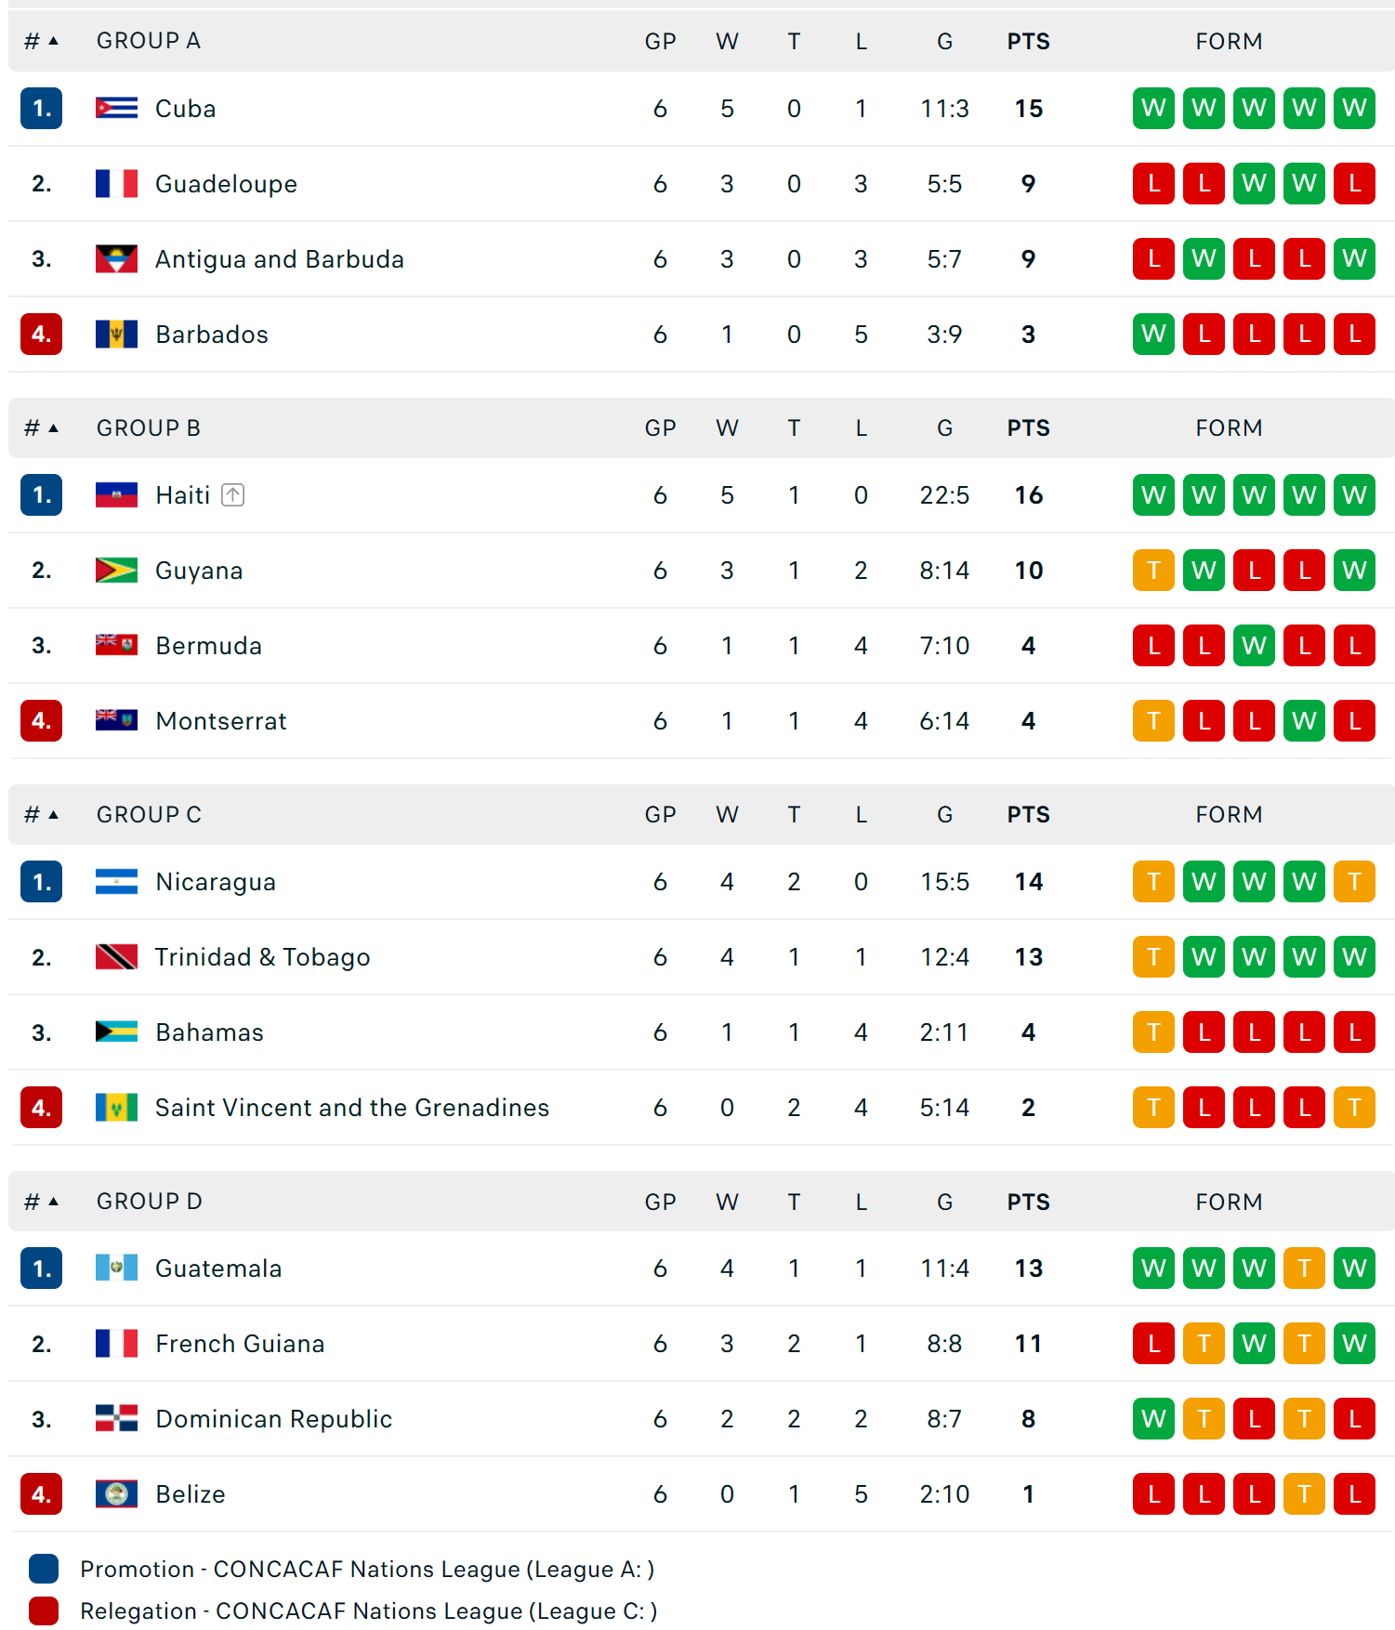Click the Belize flag icon
The image size is (1395, 1630).
point(116,1494)
